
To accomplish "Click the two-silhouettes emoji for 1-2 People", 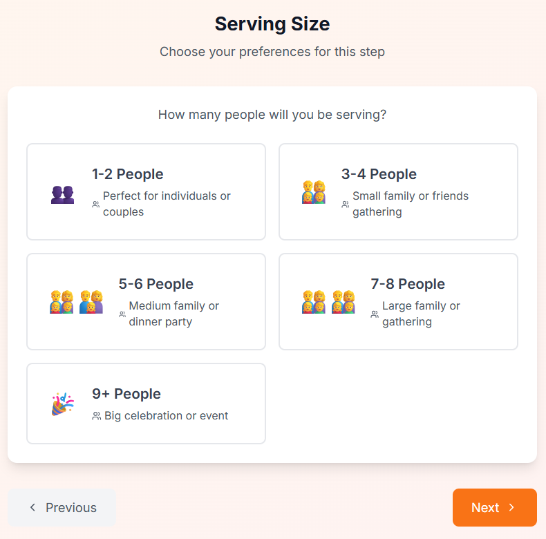I will click(62, 193).
